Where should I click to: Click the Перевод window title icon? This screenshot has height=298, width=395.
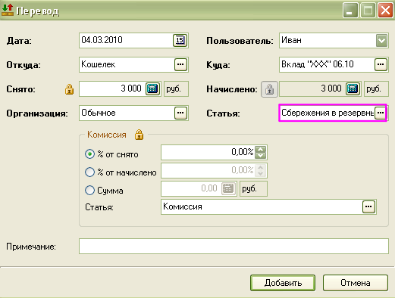(x=8, y=10)
